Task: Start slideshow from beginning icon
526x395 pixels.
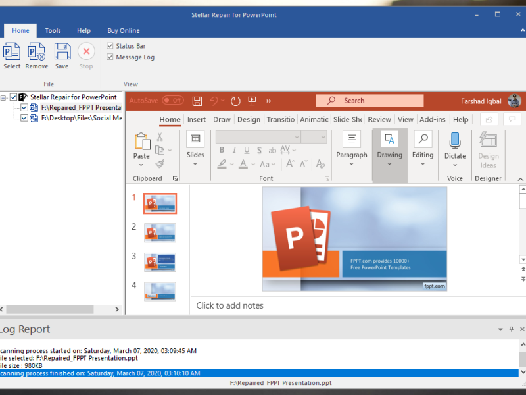Action: coord(252,101)
